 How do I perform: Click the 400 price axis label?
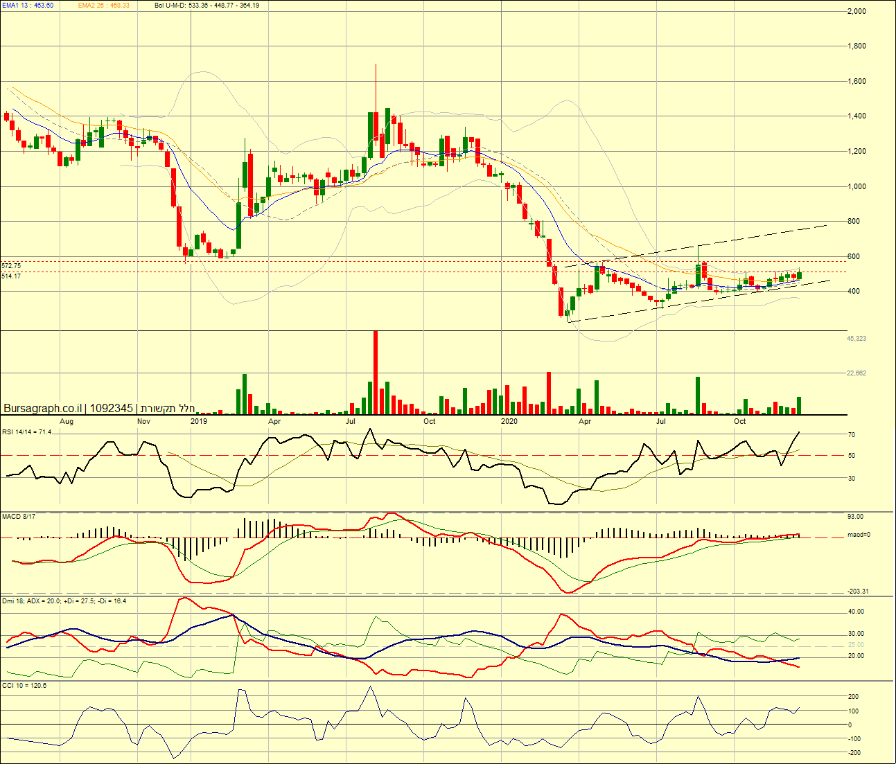tap(854, 292)
